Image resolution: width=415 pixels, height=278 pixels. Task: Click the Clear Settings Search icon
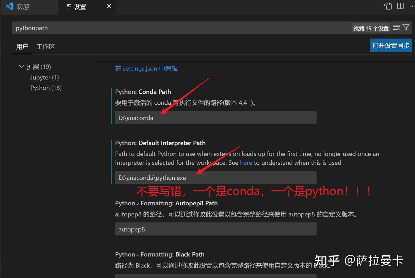pyautogui.click(x=396, y=27)
